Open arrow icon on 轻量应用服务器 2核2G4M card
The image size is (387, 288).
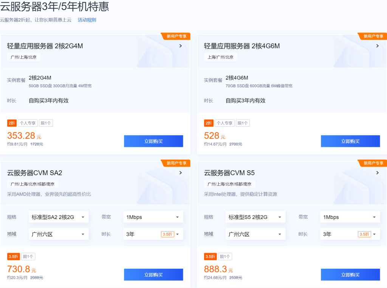181,46
